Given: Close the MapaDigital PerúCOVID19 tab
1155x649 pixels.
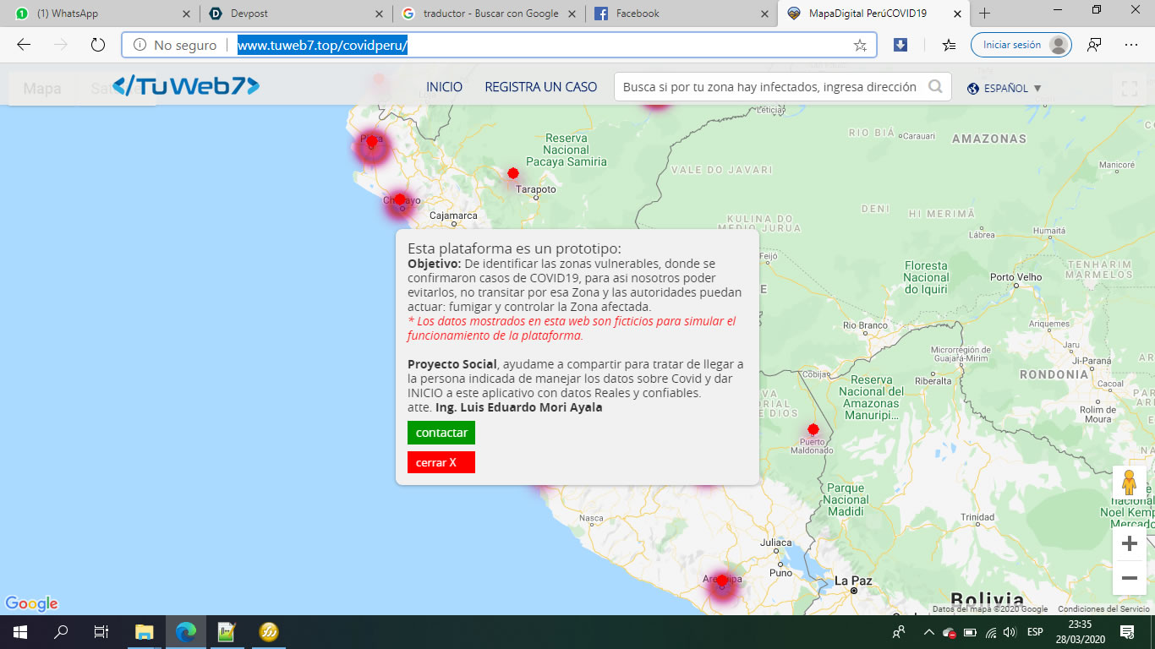Looking at the screenshot, I should pyautogui.click(x=957, y=14).
